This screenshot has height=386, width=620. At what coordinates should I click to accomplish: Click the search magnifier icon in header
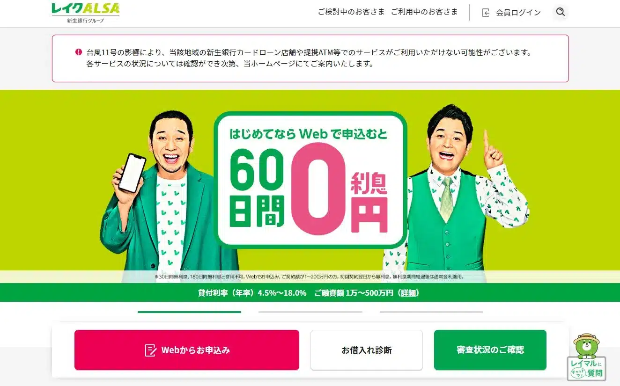(x=560, y=12)
